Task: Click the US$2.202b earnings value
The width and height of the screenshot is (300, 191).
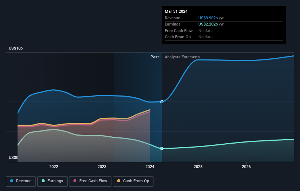Action: click(208, 24)
